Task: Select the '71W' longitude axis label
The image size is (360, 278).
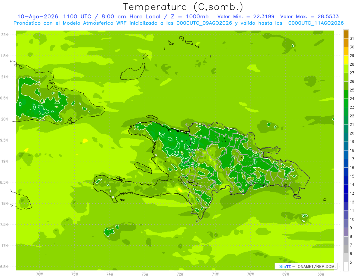Action: point(215,274)
